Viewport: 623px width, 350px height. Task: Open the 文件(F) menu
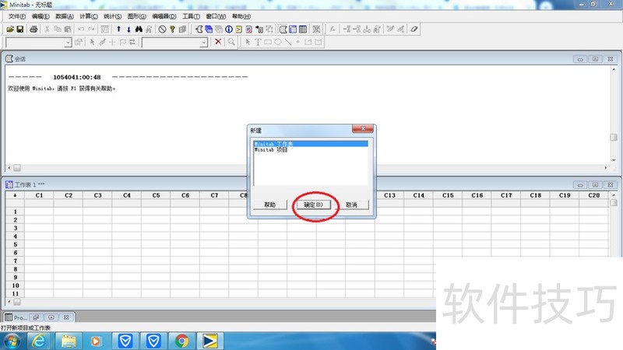17,16
